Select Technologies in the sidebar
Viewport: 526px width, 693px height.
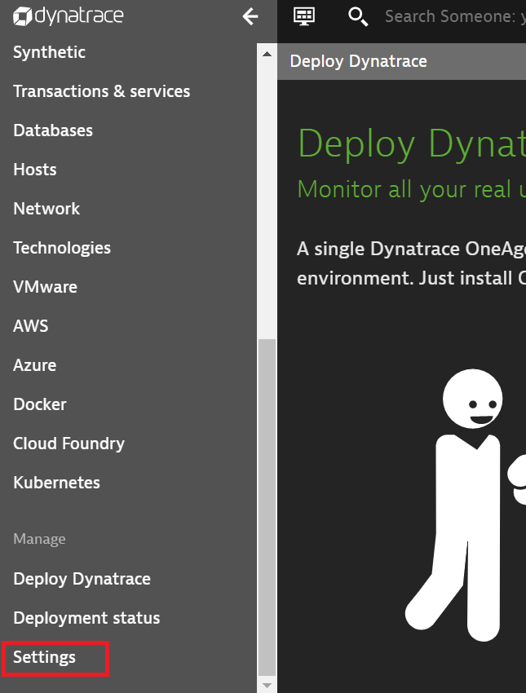(x=62, y=248)
